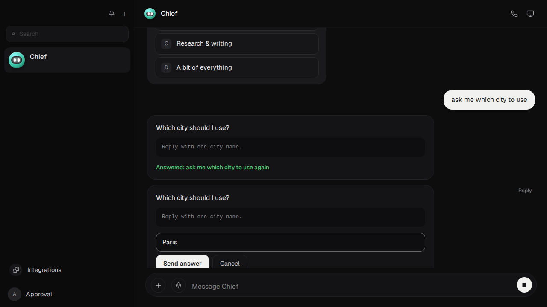Activate microphone voice input

click(x=179, y=285)
